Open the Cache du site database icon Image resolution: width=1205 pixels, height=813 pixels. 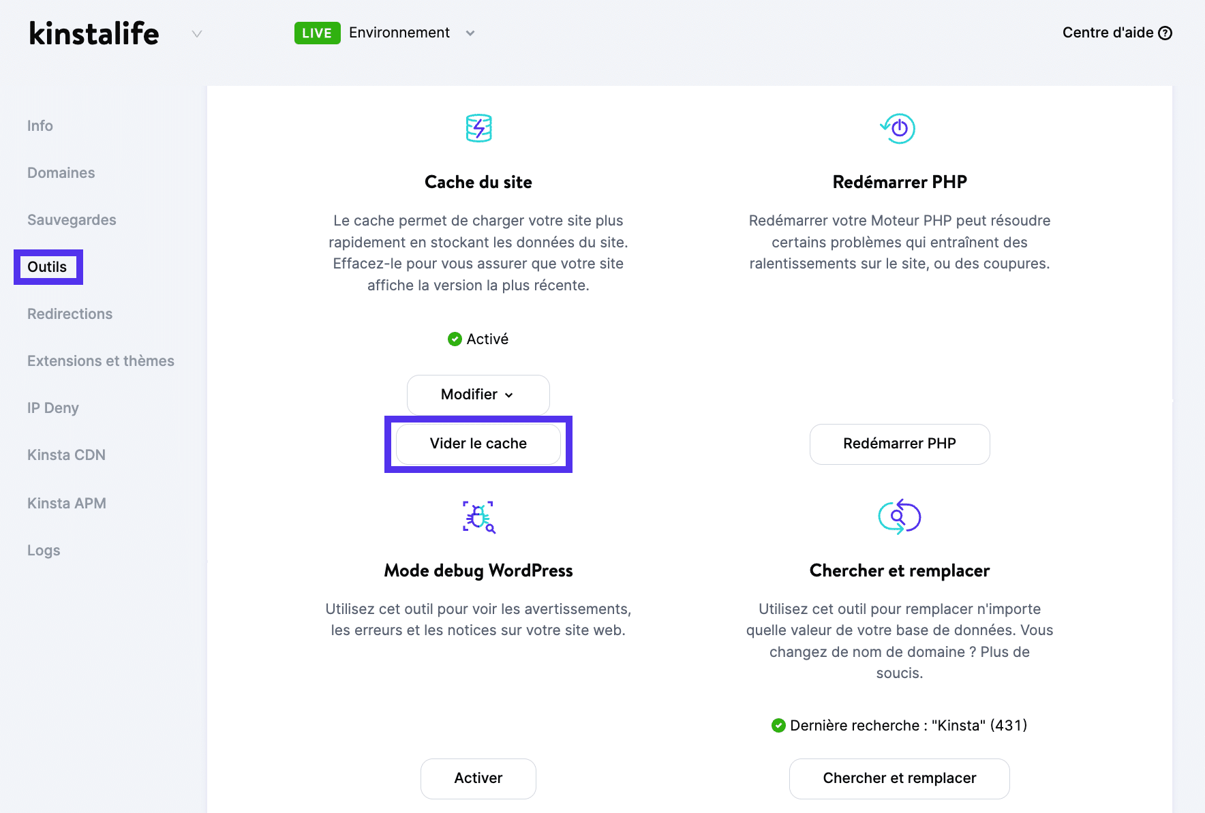click(x=478, y=128)
